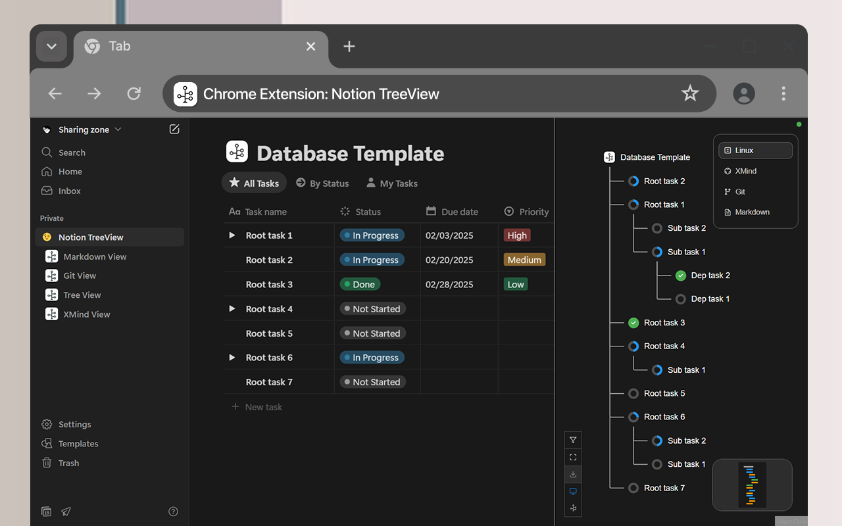Toggle the Root task 3 completed status circle
Viewport: 842px width, 526px height.
[x=633, y=323]
